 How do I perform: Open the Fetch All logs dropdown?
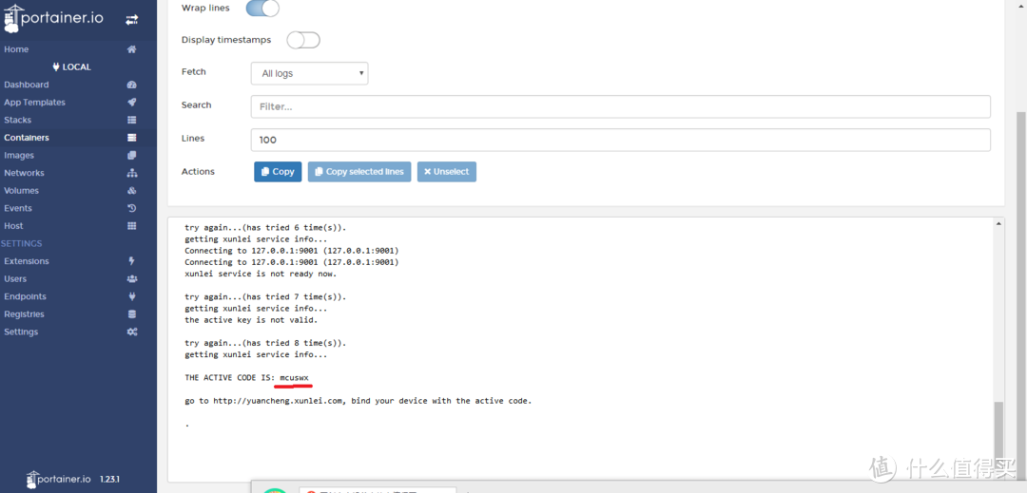309,73
